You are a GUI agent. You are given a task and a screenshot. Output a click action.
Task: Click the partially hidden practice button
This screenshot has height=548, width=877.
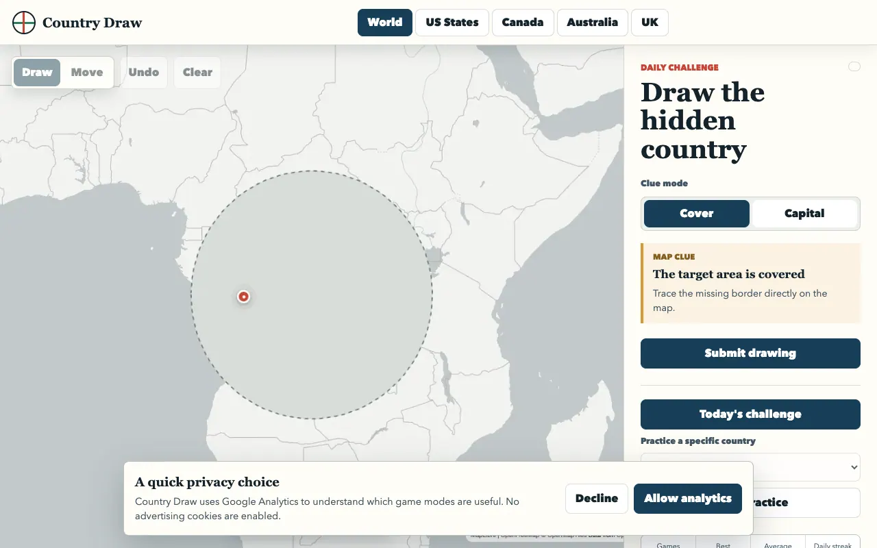pyautogui.click(x=806, y=503)
